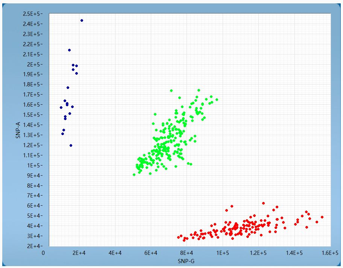The image size is (343, 268).
Task: Click the leftmost red data point
Action: tap(178, 237)
